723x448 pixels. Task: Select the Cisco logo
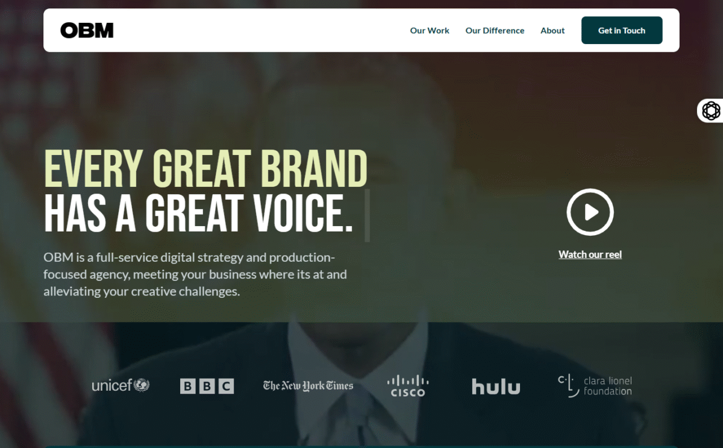408,386
